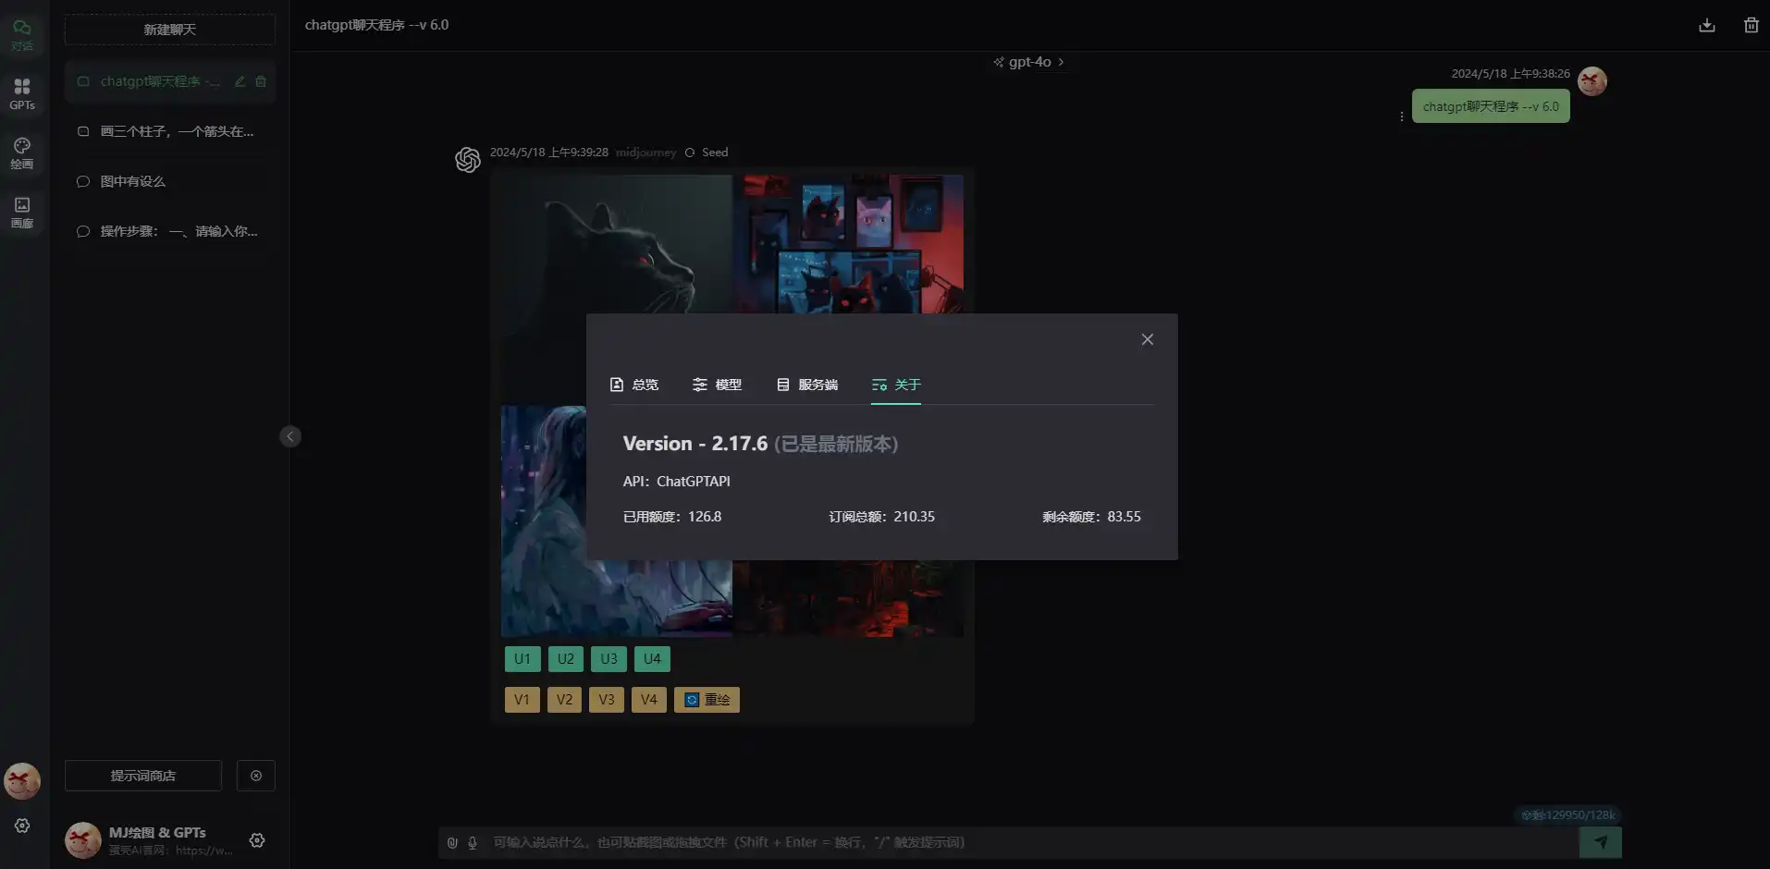Open the three-dot menu beside the user message

click(1402, 116)
